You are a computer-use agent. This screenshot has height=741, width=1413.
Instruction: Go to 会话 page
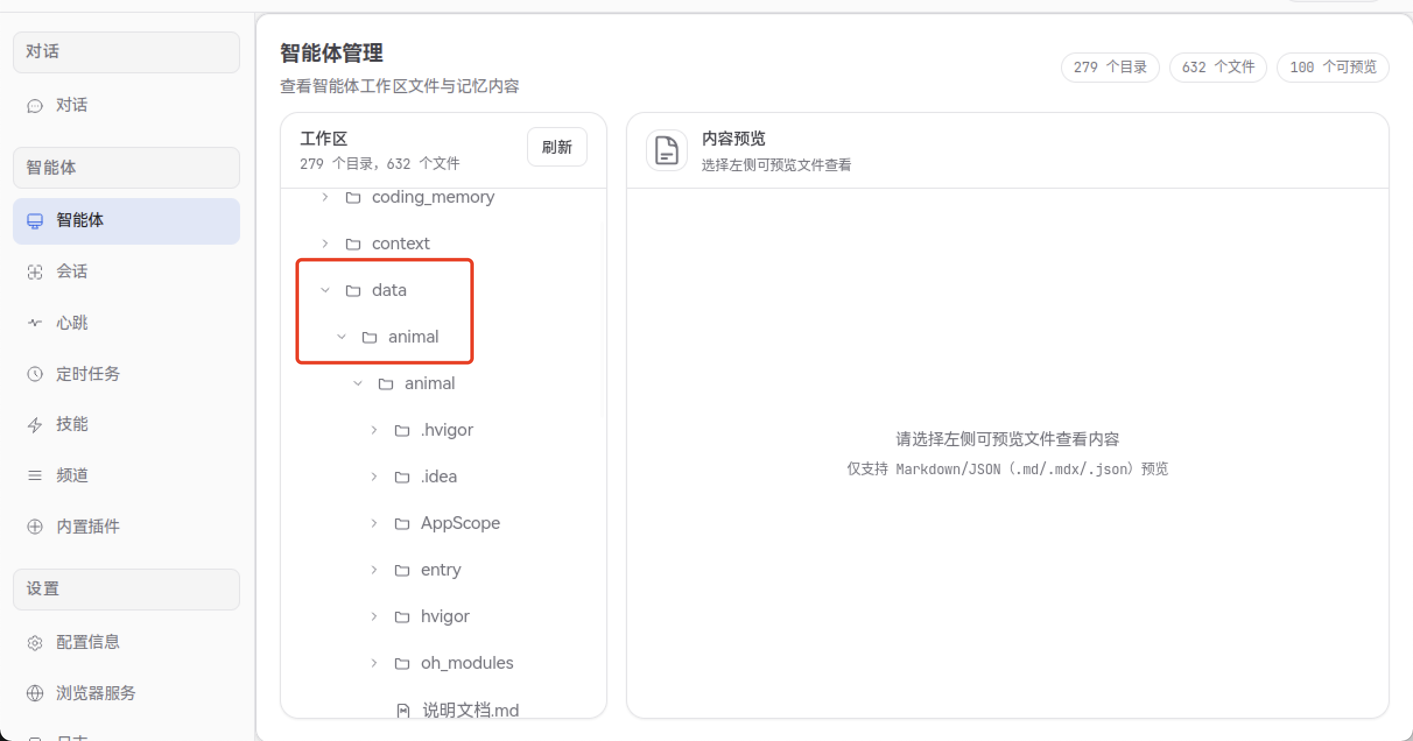[126, 272]
